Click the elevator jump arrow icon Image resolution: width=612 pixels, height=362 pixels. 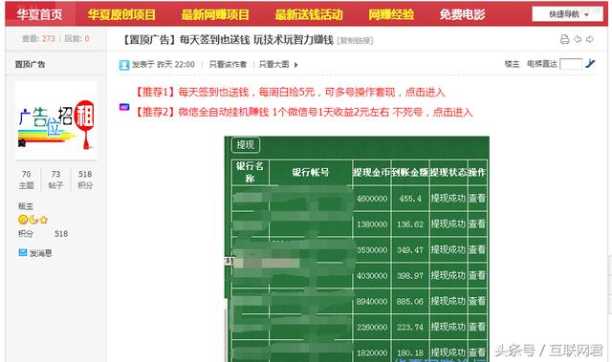click(x=590, y=63)
